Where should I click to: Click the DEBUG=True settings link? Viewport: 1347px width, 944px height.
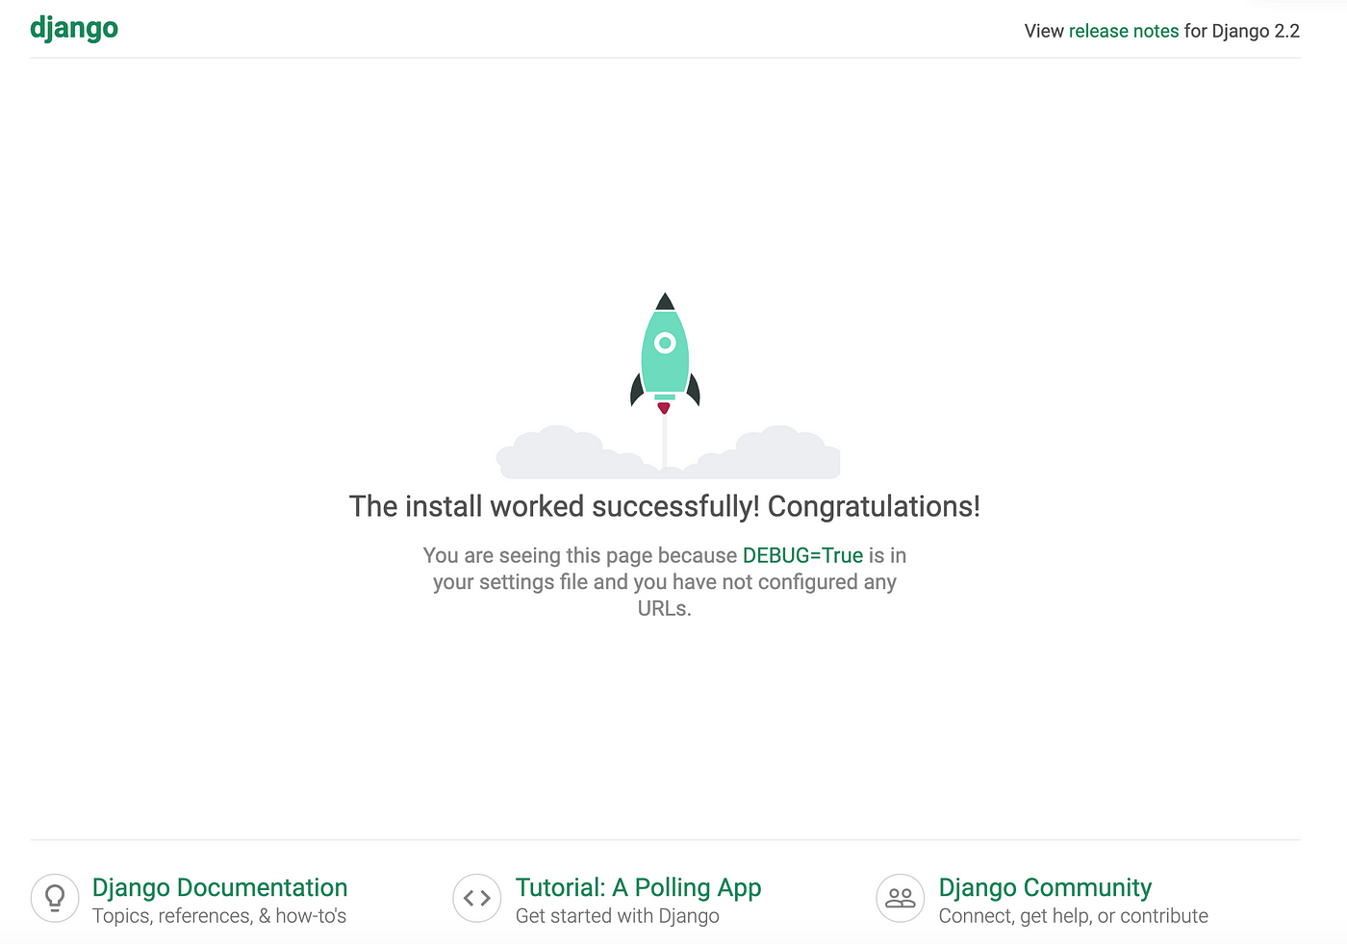tap(802, 555)
